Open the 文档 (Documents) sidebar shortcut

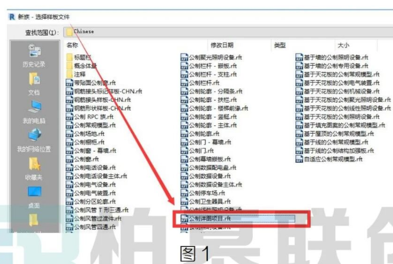pos(34,84)
